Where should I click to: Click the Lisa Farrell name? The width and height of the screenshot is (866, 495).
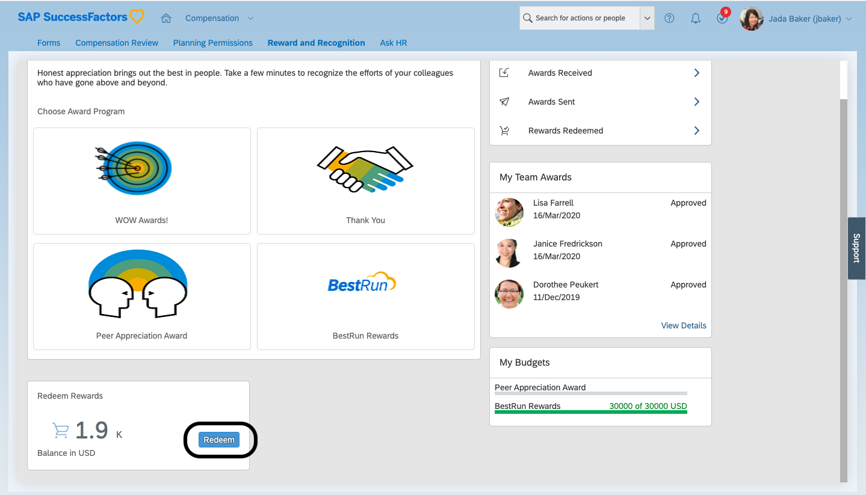[x=553, y=203]
